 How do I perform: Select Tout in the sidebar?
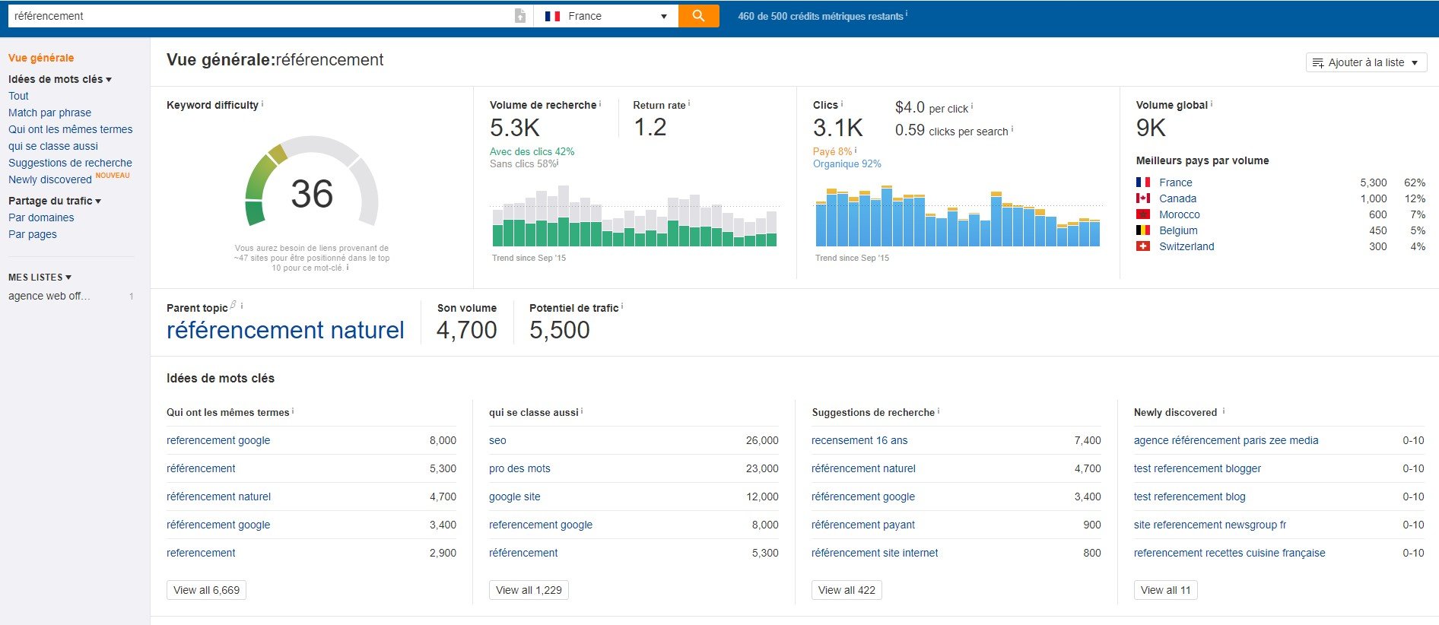tap(18, 96)
